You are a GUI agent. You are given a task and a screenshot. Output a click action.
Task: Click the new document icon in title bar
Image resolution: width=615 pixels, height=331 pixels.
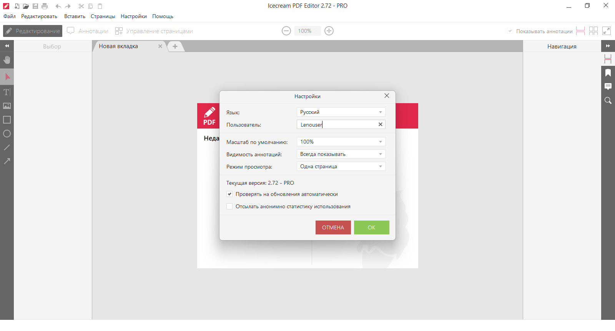(x=17, y=6)
